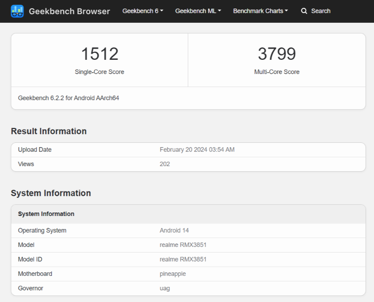Click the Geekbench logo icon
Screen dimensions: 374x302
17,11
